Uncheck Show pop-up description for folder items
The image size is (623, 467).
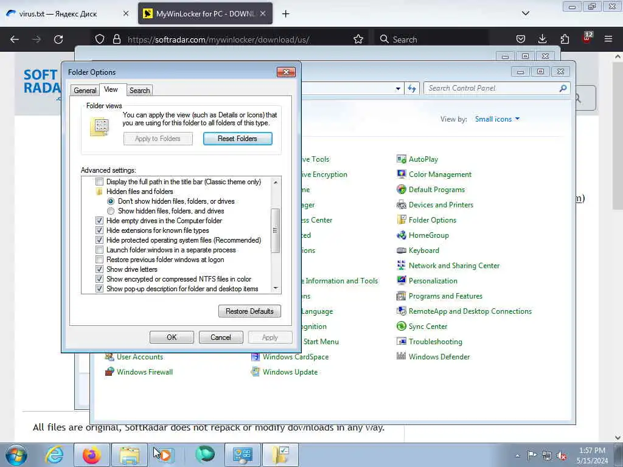(x=99, y=289)
